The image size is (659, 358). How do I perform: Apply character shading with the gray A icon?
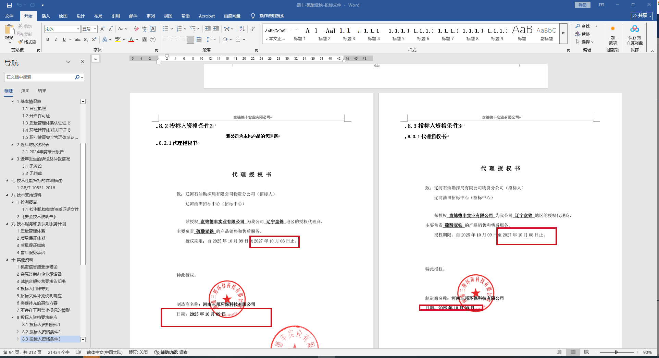point(145,39)
